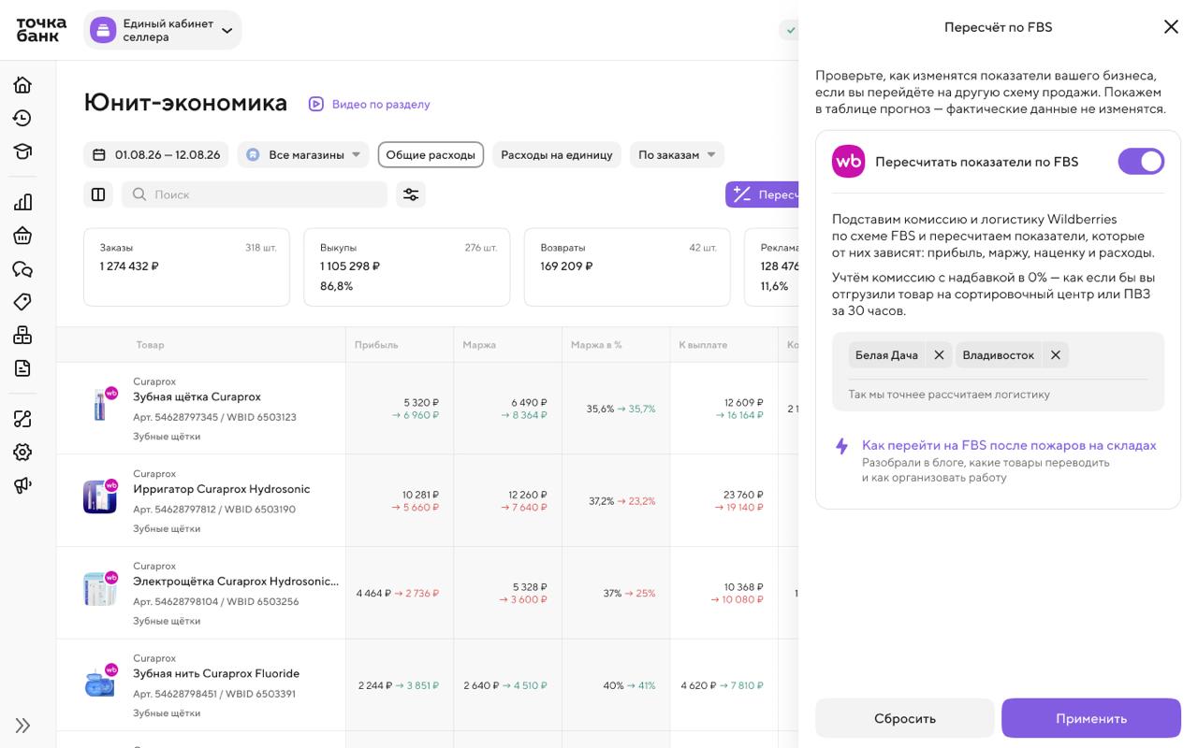Open product Ирригатор Curaprox Hydrosonic
This screenshot has width=1198, height=748.
coord(221,489)
